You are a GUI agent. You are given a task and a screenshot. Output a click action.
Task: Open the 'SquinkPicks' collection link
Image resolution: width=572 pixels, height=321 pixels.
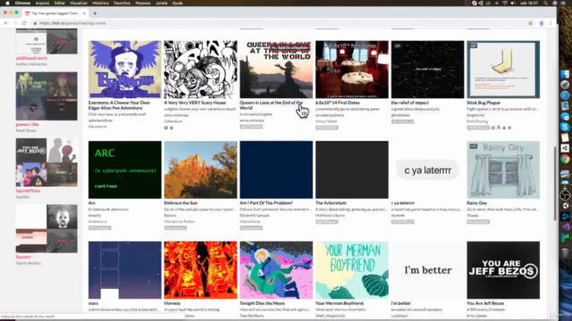(28, 190)
